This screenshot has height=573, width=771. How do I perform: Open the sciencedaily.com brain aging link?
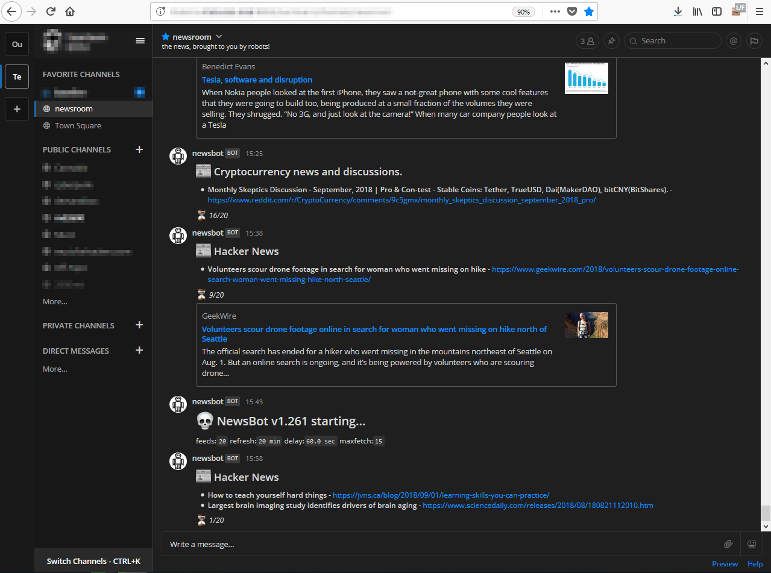click(x=538, y=506)
